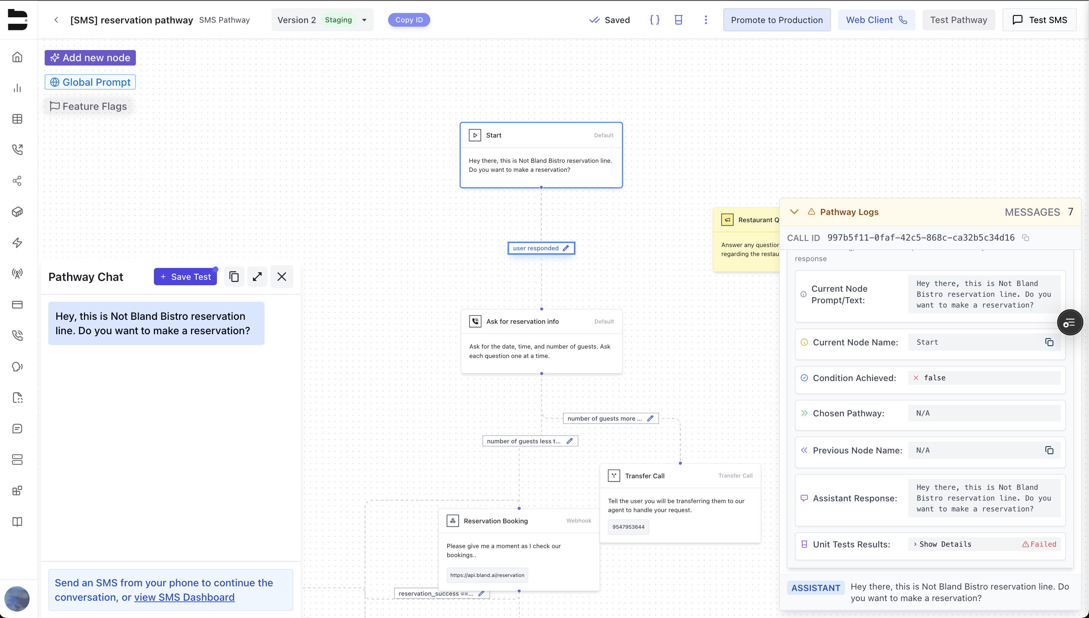
Task: Copy the Call ID value
Action: (x=1025, y=238)
